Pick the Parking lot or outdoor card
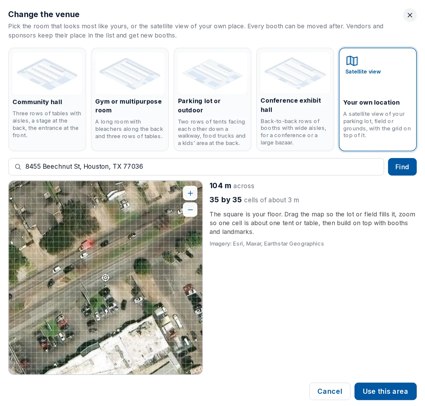This screenshot has width=425, height=406. (212, 99)
